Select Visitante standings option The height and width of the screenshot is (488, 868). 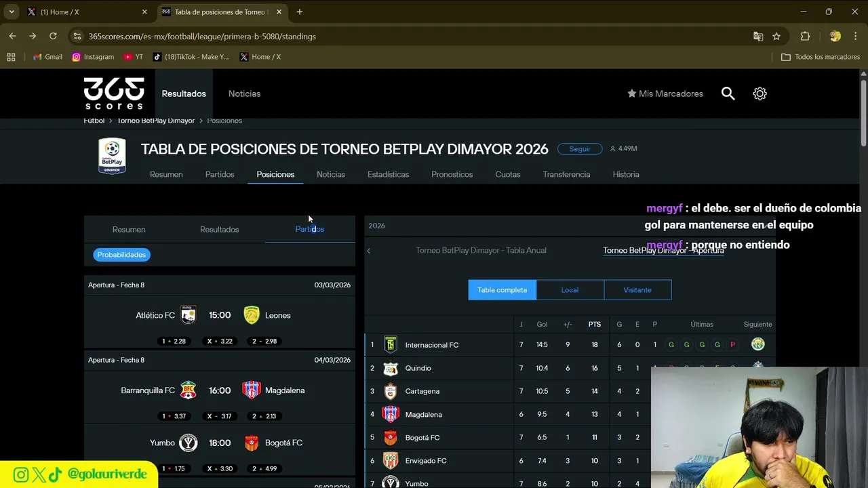(x=637, y=290)
